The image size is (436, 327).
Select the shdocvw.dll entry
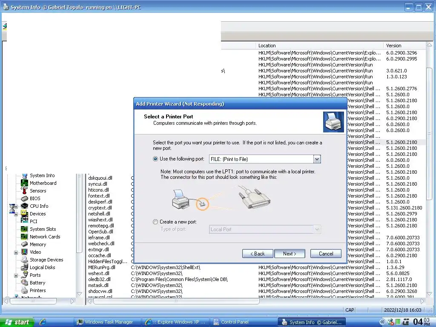100,291
